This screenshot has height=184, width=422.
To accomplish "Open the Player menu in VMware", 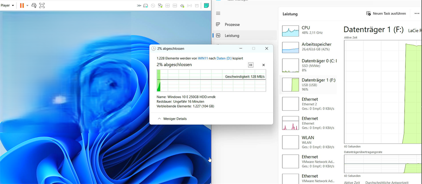I will [x=7, y=6].
